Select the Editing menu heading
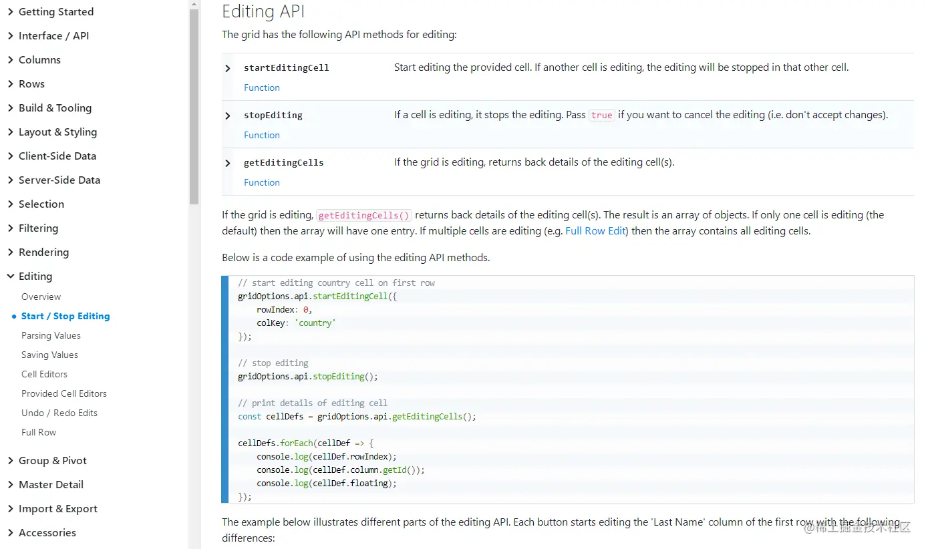The height and width of the screenshot is (549, 926). [x=35, y=277]
